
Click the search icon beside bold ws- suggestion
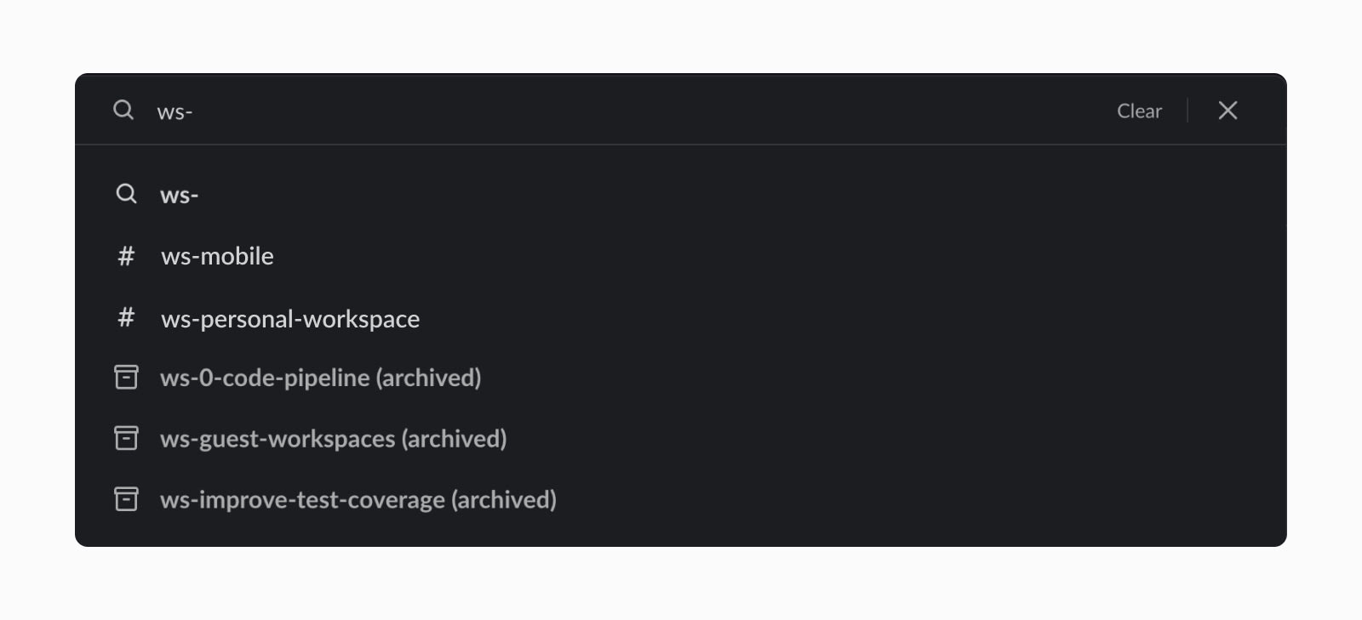pos(126,194)
